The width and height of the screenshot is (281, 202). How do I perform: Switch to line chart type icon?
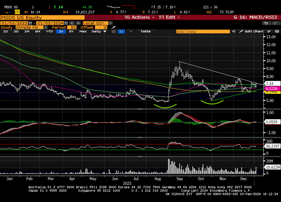(x=114, y=32)
